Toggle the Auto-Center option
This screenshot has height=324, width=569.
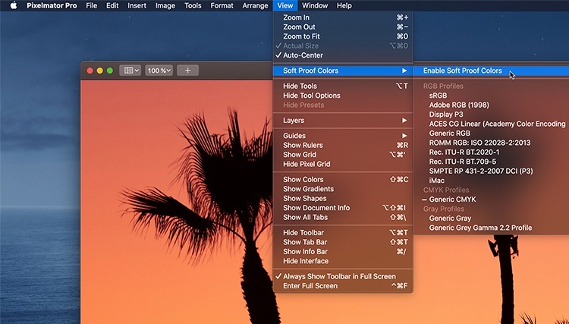(x=343, y=55)
